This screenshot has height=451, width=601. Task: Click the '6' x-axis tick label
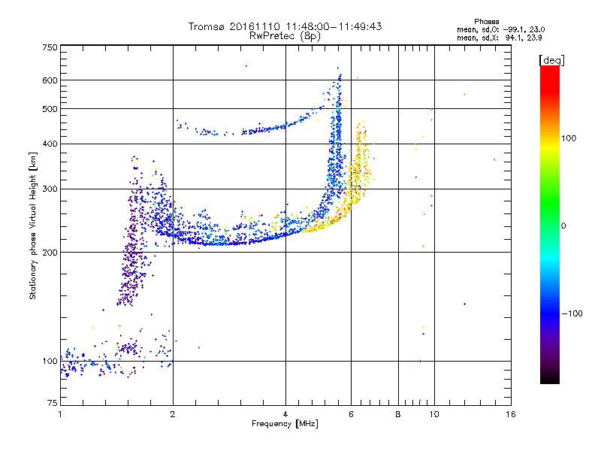point(351,414)
